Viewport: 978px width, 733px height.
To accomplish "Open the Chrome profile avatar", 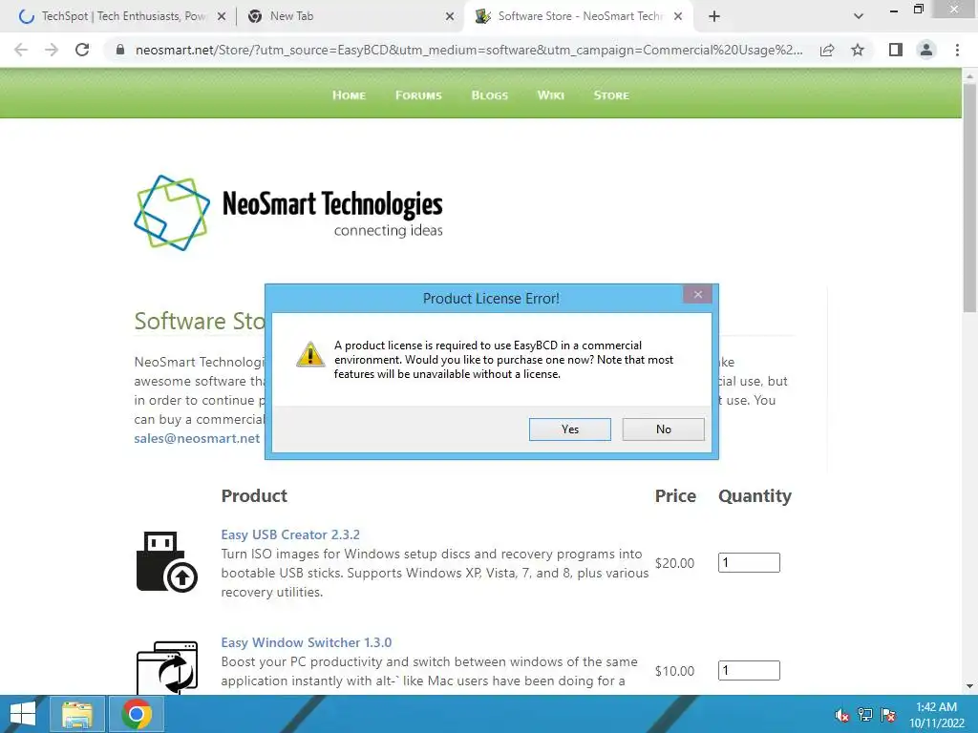I will tap(926, 50).
